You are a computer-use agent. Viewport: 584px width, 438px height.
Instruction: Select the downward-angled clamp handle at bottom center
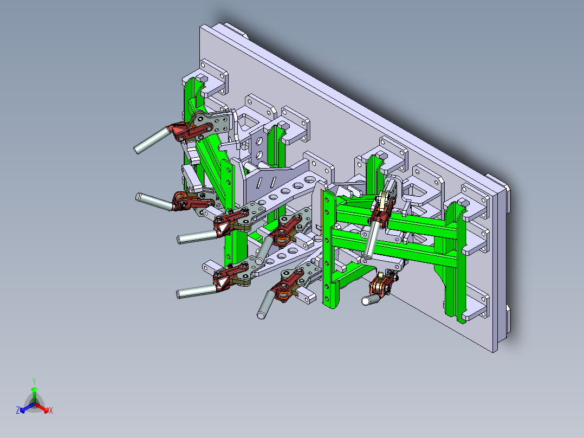(x=265, y=304)
